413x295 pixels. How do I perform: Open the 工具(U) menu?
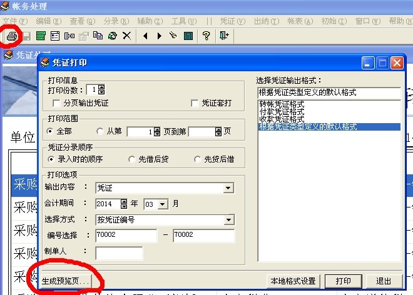(184, 21)
